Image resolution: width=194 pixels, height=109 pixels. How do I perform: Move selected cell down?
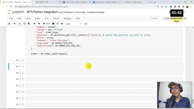tap(39, 24)
